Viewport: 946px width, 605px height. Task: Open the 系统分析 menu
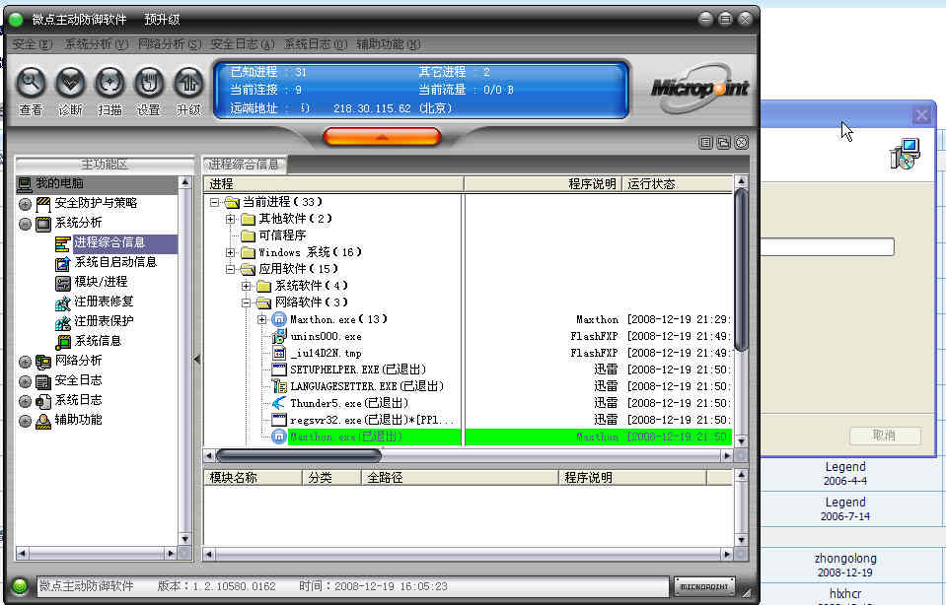pos(97,44)
